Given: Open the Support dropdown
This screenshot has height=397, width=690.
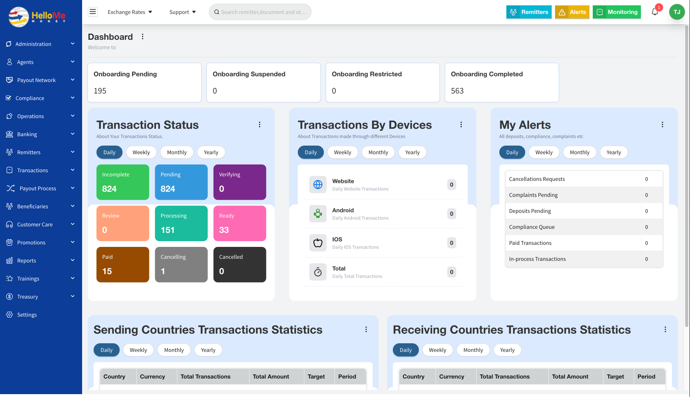Looking at the screenshot, I should click(182, 12).
